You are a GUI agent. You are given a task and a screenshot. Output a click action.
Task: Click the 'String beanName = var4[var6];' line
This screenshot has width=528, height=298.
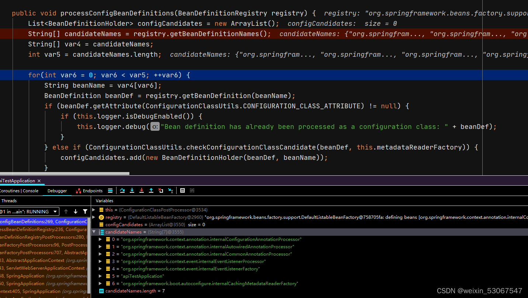click(x=103, y=85)
